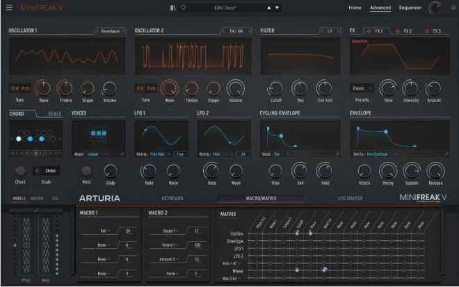Open the hamburger main menu
The image size is (459, 287).
pyautogui.click(x=9, y=8)
